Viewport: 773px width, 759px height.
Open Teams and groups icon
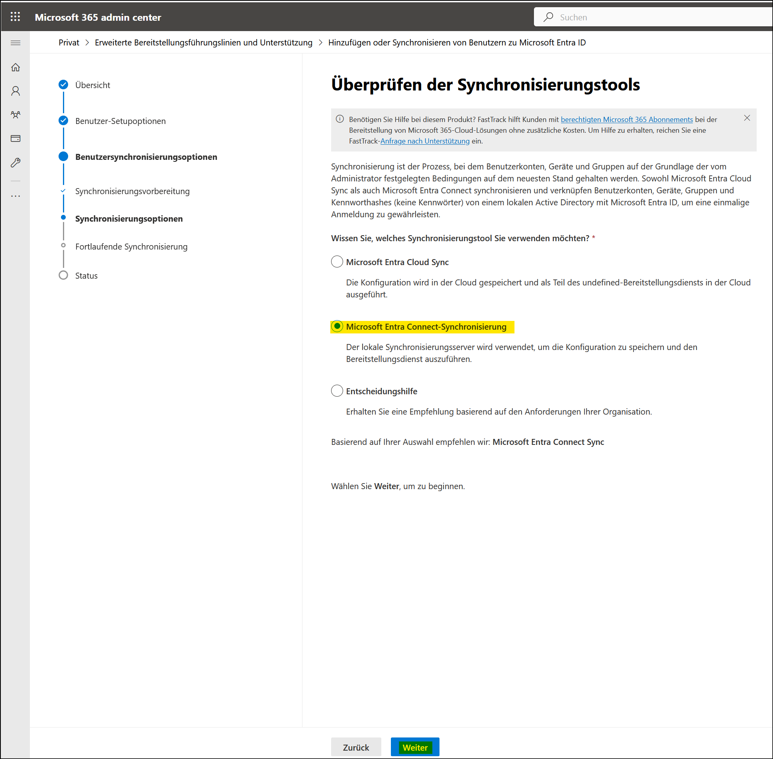(16, 115)
